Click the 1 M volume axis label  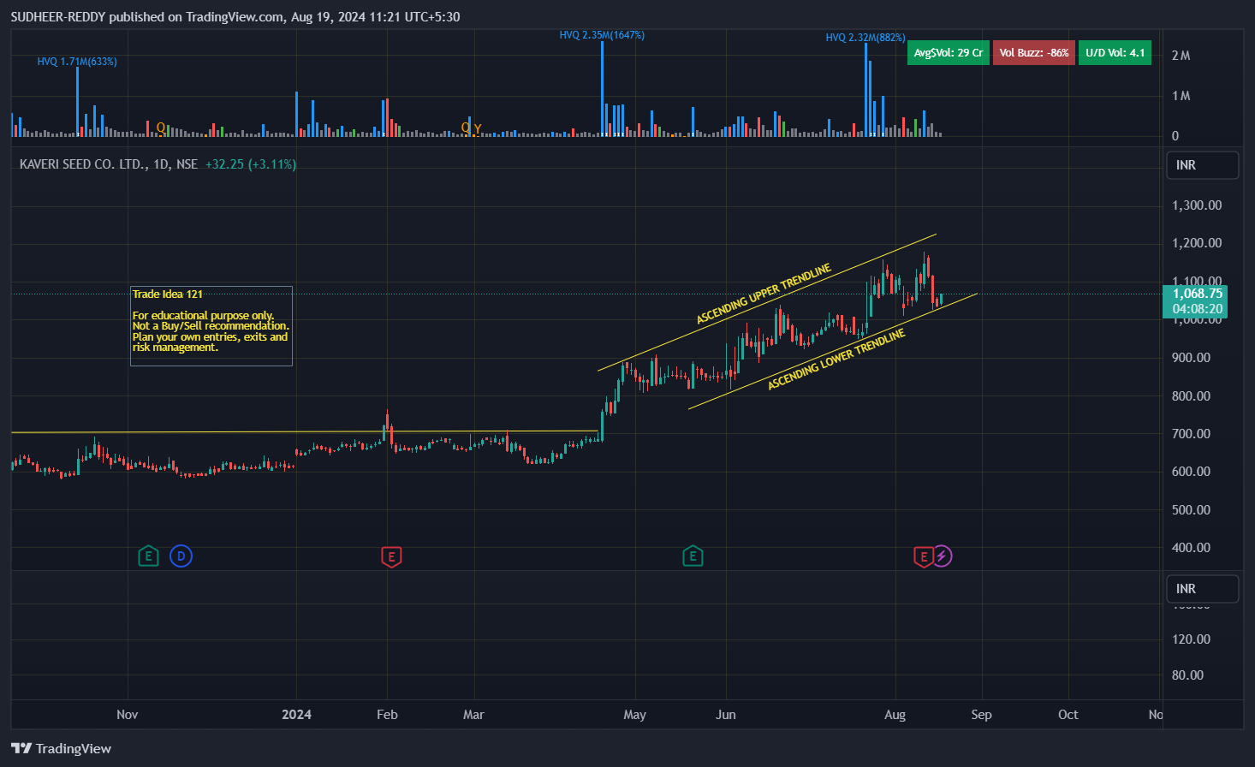click(1181, 96)
